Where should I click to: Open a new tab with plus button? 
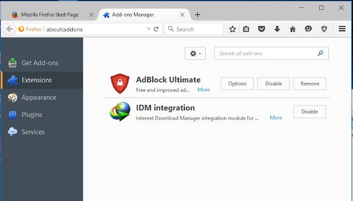[x=197, y=15]
